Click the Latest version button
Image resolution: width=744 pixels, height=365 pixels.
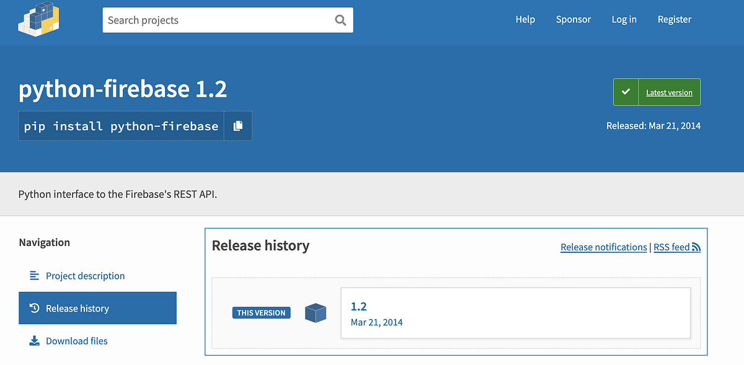tap(669, 92)
